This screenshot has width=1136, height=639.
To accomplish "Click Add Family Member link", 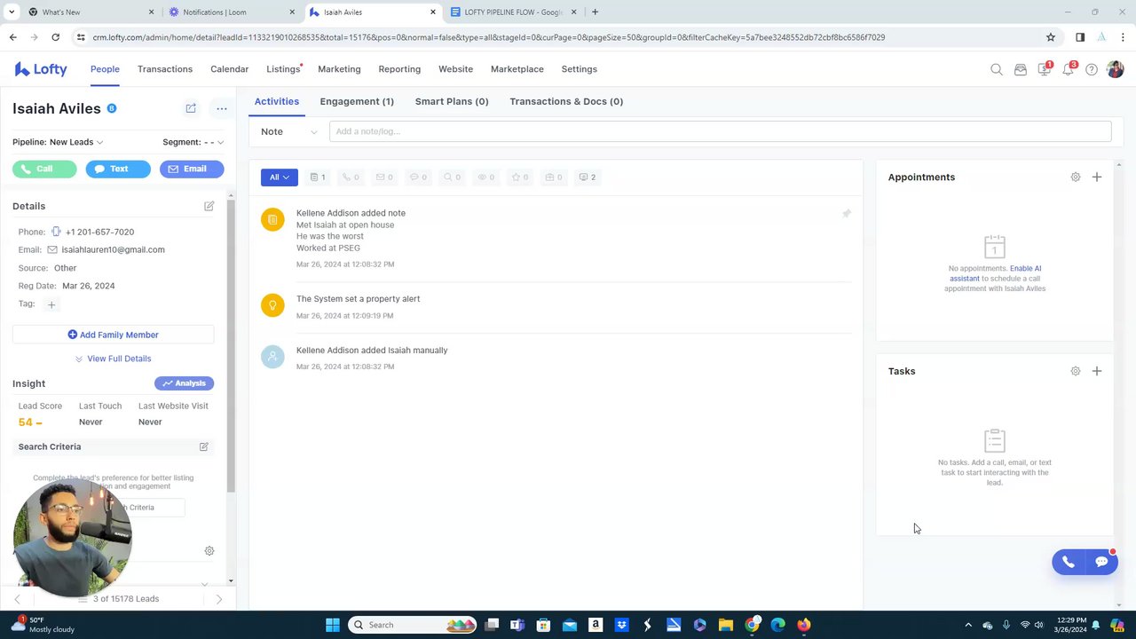I will [x=113, y=335].
